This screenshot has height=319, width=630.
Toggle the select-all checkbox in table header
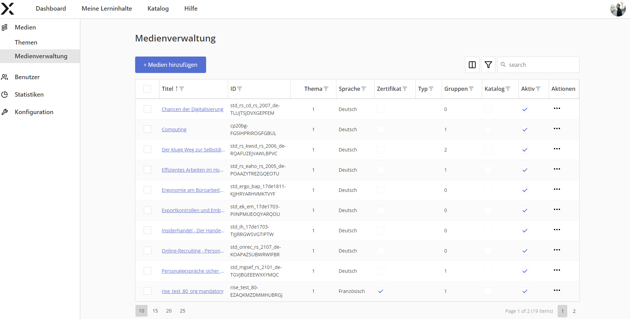click(x=147, y=89)
